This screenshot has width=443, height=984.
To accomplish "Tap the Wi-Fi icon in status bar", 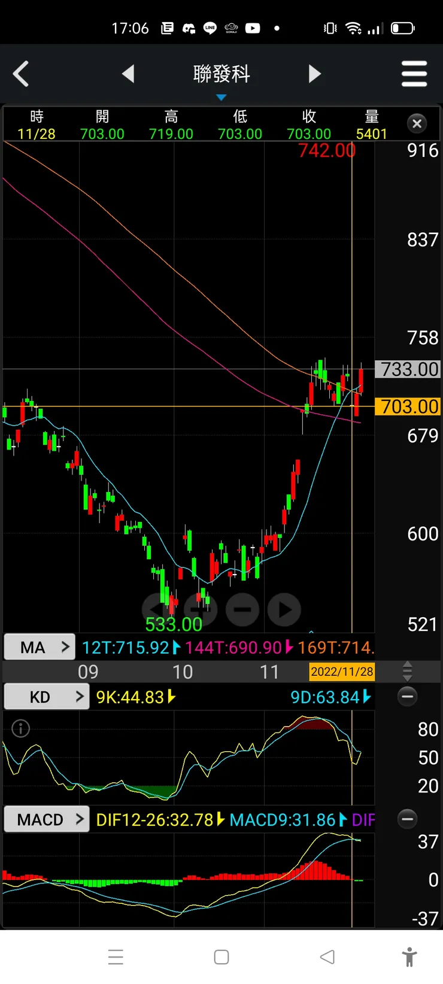I will pos(353,28).
